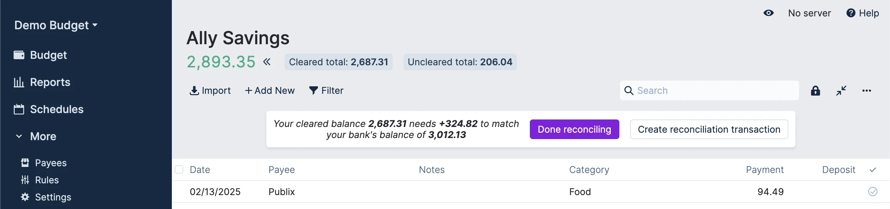This screenshot has width=890, height=209.
Task: Click the lock reconcile icon
Action: click(816, 91)
